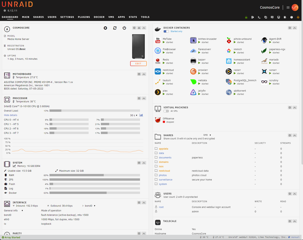Stop the array using the stop icon
The image size is (303, 240).
[x=105, y=28]
